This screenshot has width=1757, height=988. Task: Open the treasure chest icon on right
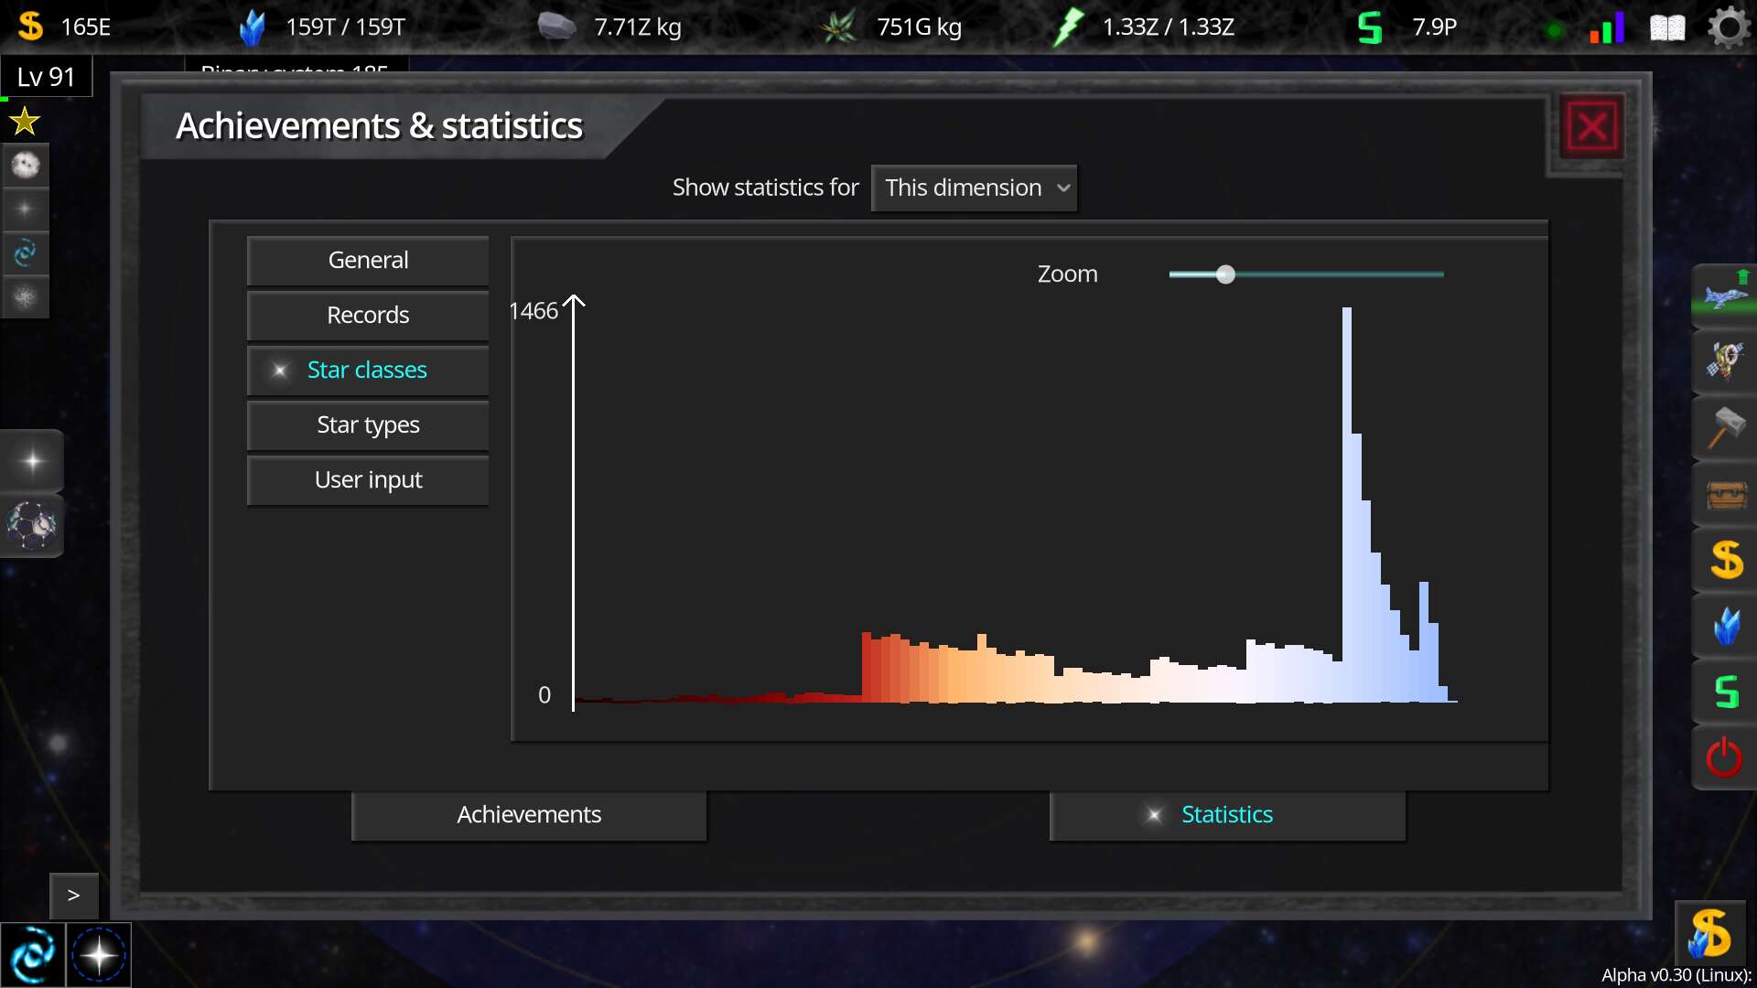point(1725,494)
